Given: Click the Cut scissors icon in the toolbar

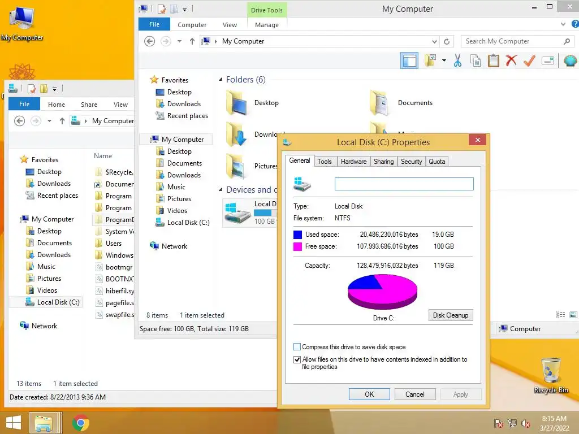Looking at the screenshot, I should point(457,60).
